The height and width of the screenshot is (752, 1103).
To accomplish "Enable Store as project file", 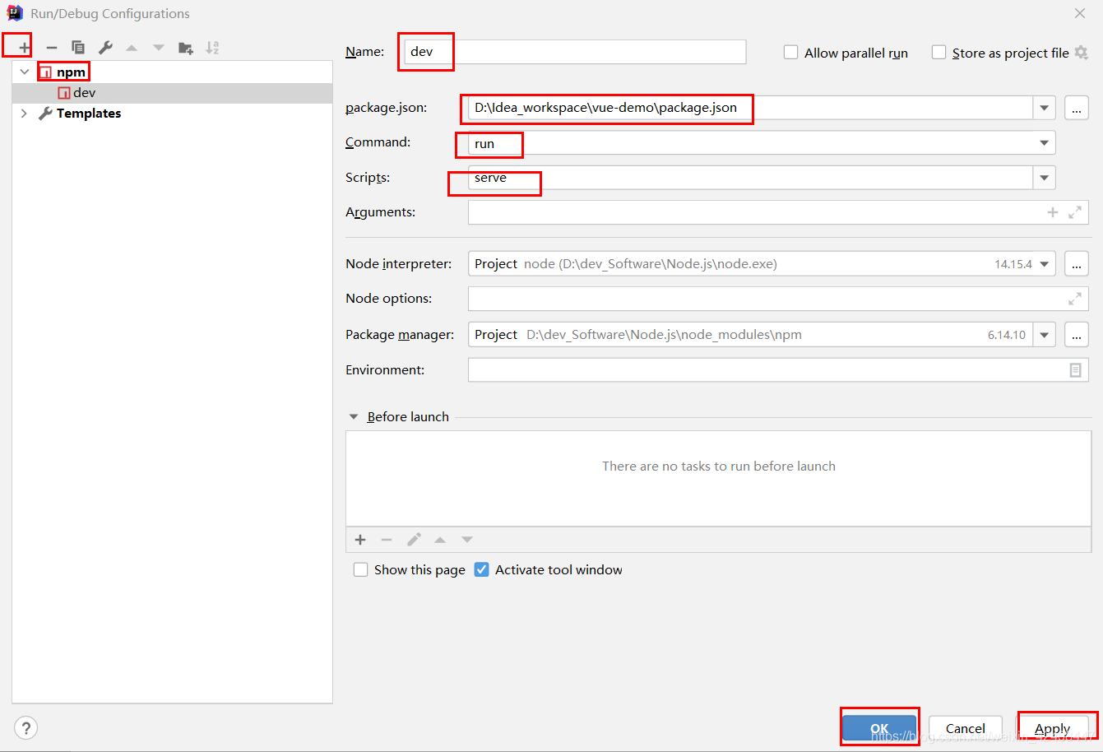I will pos(939,53).
